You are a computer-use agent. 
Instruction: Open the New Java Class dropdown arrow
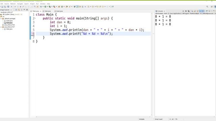(x=64, y=7)
